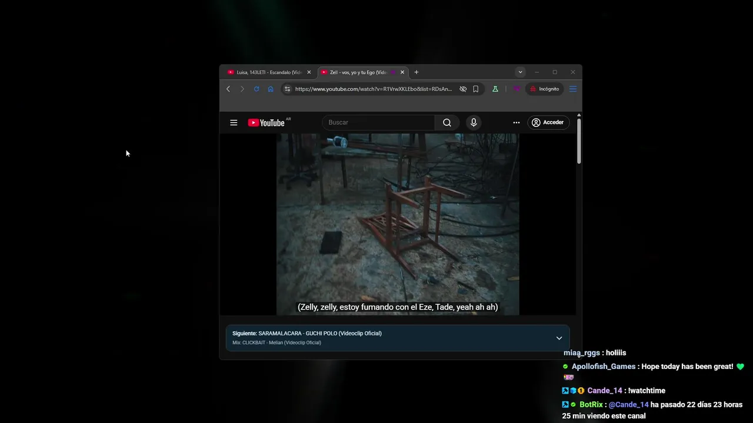Switch to the Luisa, 143LETI - Escandalo tab
This screenshot has height=423, width=753.
[268, 72]
